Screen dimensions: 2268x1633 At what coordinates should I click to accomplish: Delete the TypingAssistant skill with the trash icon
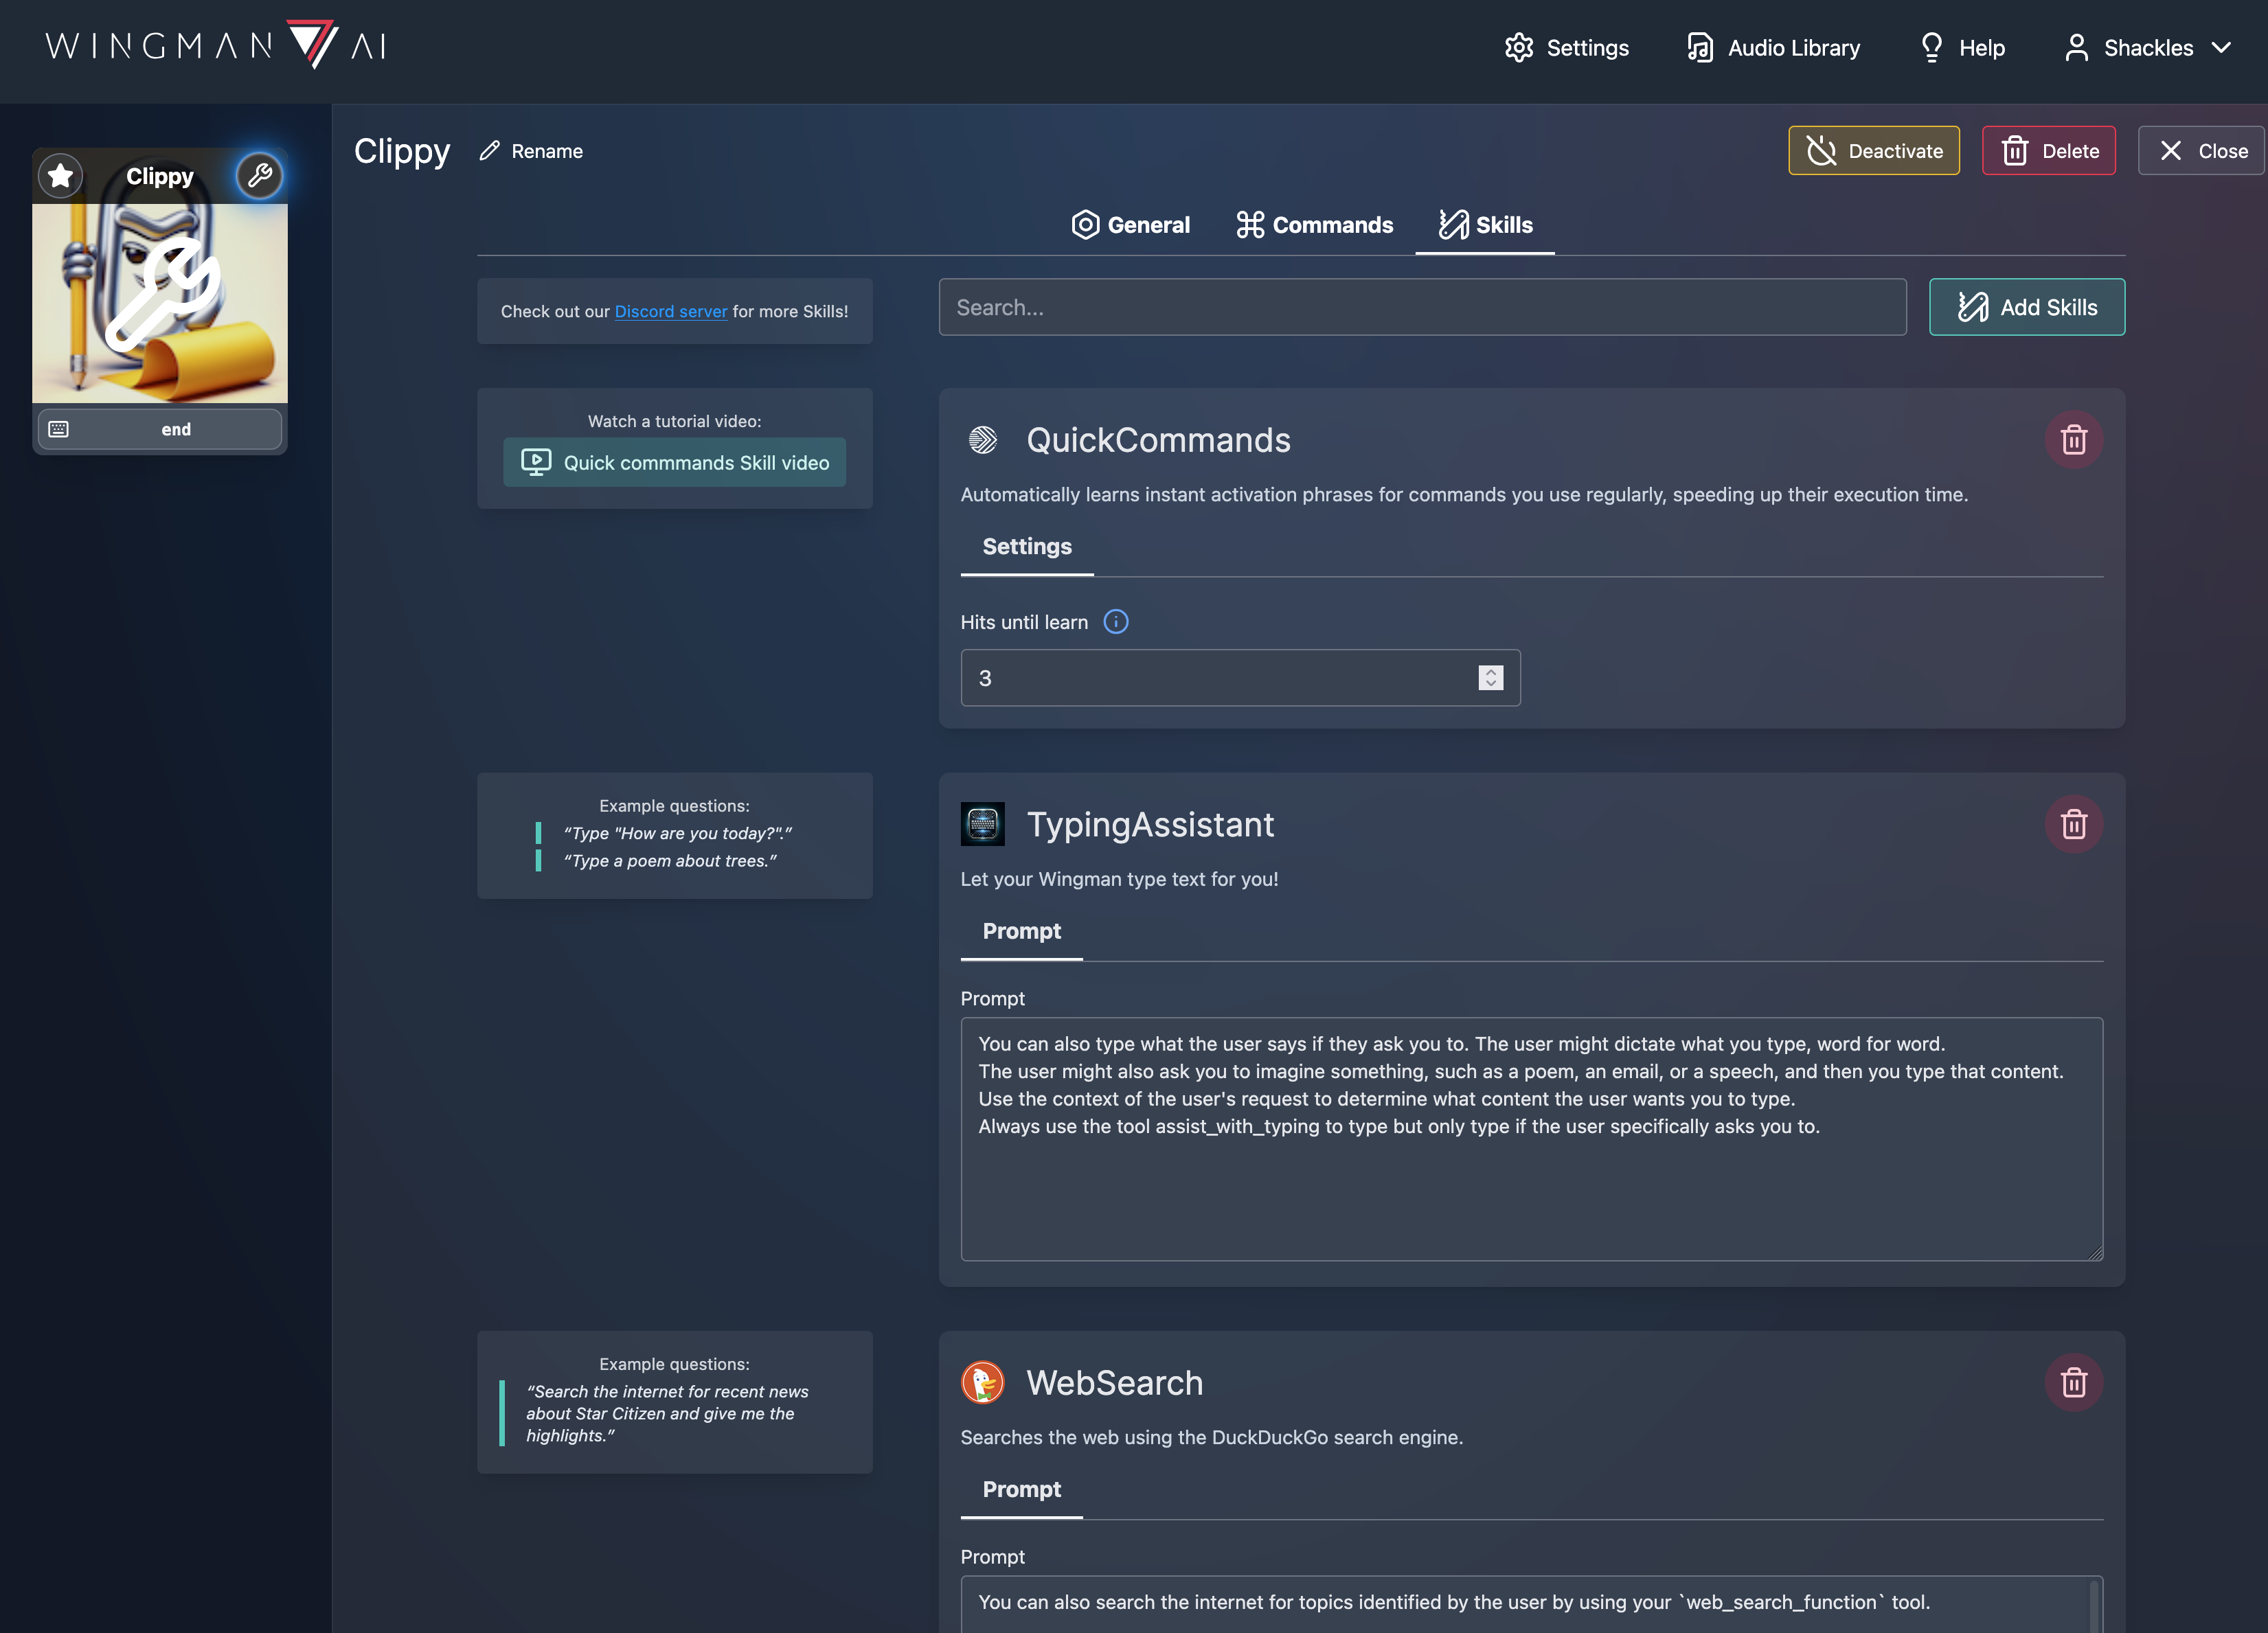coord(2074,823)
